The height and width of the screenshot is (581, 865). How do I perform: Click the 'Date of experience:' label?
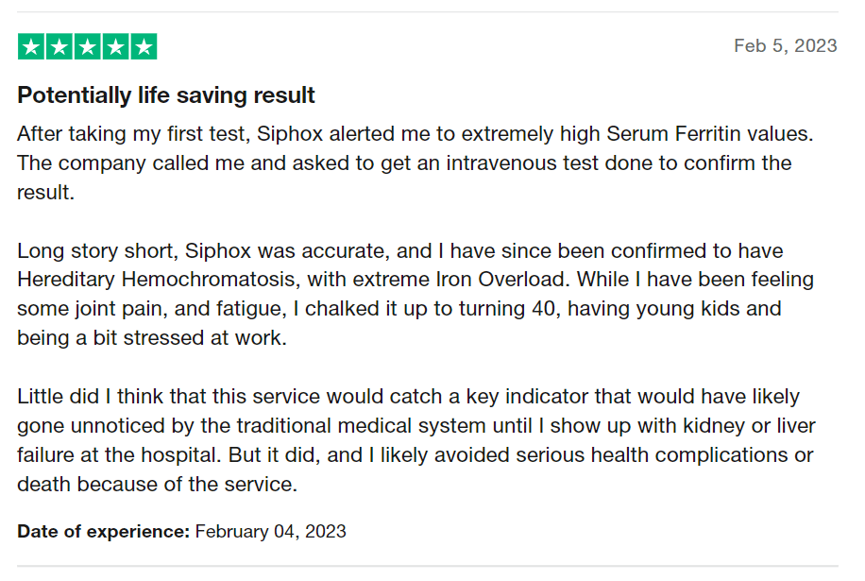(103, 531)
